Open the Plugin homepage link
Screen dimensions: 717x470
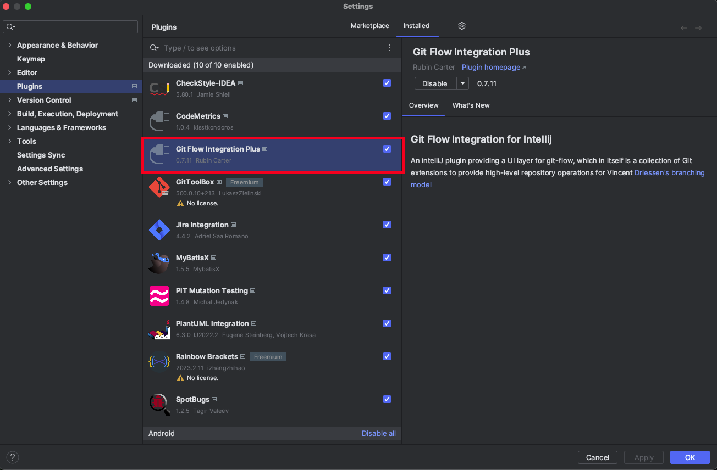click(494, 67)
